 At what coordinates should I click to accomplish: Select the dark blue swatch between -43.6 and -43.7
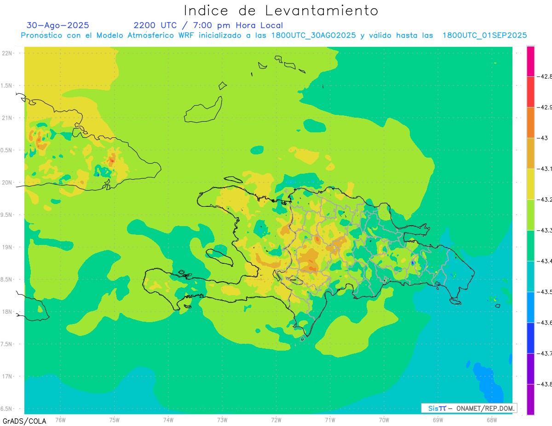(530, 338)
